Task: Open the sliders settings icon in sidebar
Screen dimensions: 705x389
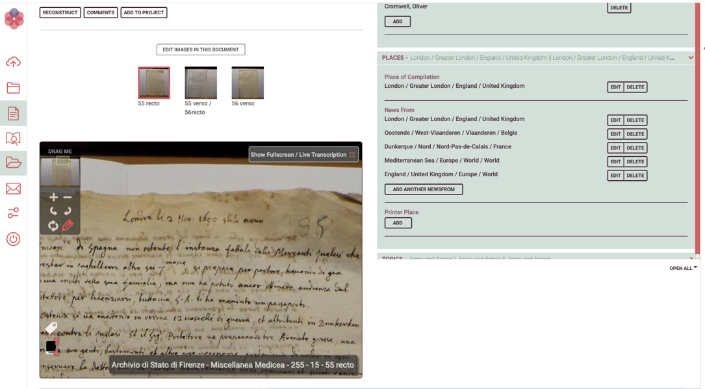Action: pyautogui.click(x=13, y=213)
